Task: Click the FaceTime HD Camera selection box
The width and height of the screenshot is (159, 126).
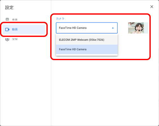Action: click(x=87, y=28)
